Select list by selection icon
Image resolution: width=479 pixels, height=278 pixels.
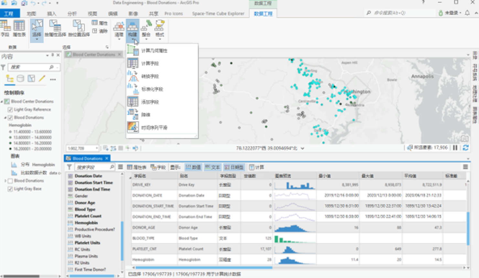(31, 79)
